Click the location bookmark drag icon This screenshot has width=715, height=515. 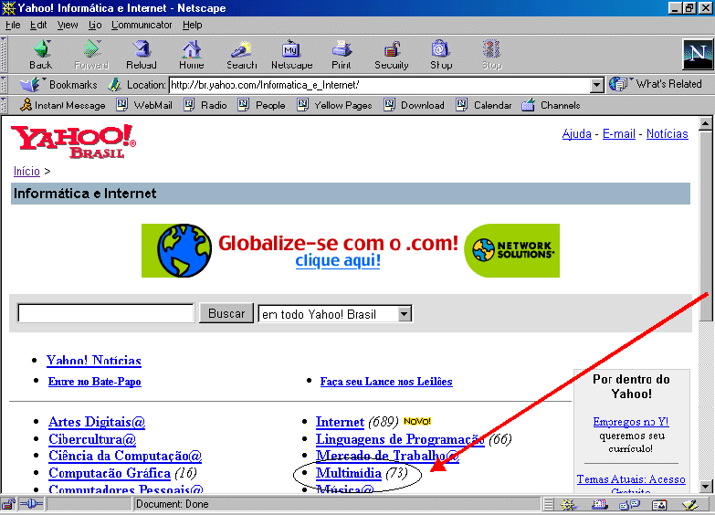tap(114, 84)
